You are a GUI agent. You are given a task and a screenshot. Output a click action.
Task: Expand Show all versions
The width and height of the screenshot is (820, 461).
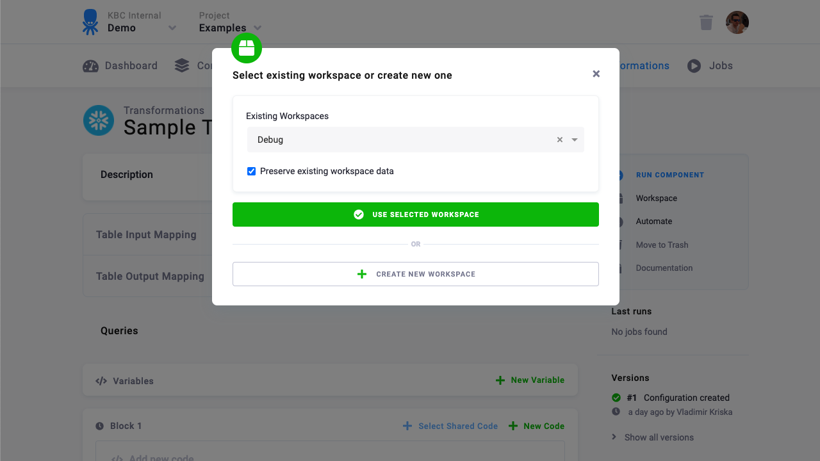click(658, 437)
